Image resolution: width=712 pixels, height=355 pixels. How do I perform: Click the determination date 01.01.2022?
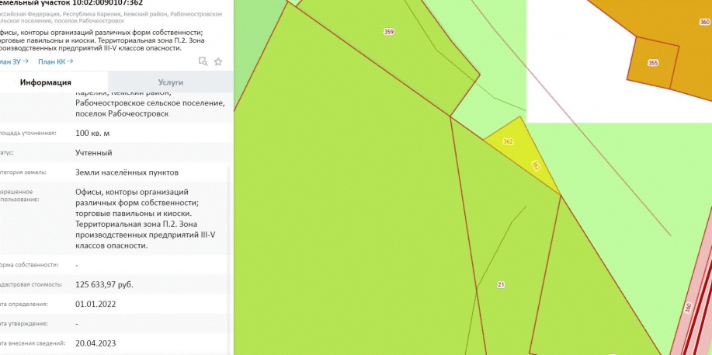pos(96,304)
